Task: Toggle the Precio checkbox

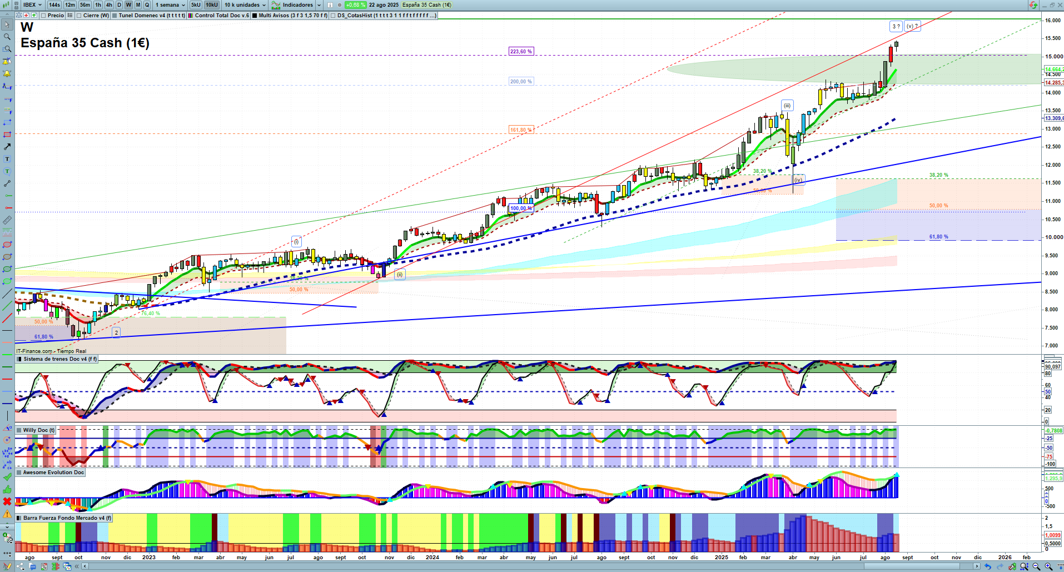Action: (43, 16)
